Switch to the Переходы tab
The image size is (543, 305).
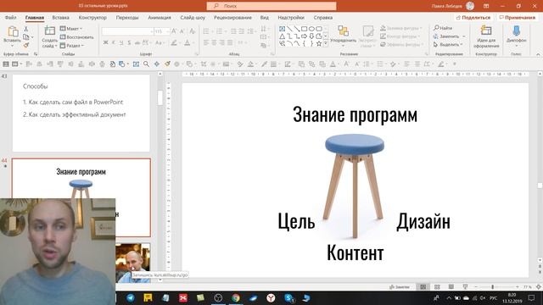click(127, 17)
